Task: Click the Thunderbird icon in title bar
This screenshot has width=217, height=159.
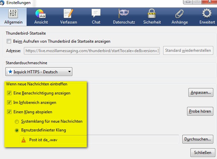Action: tap(2, 2)
